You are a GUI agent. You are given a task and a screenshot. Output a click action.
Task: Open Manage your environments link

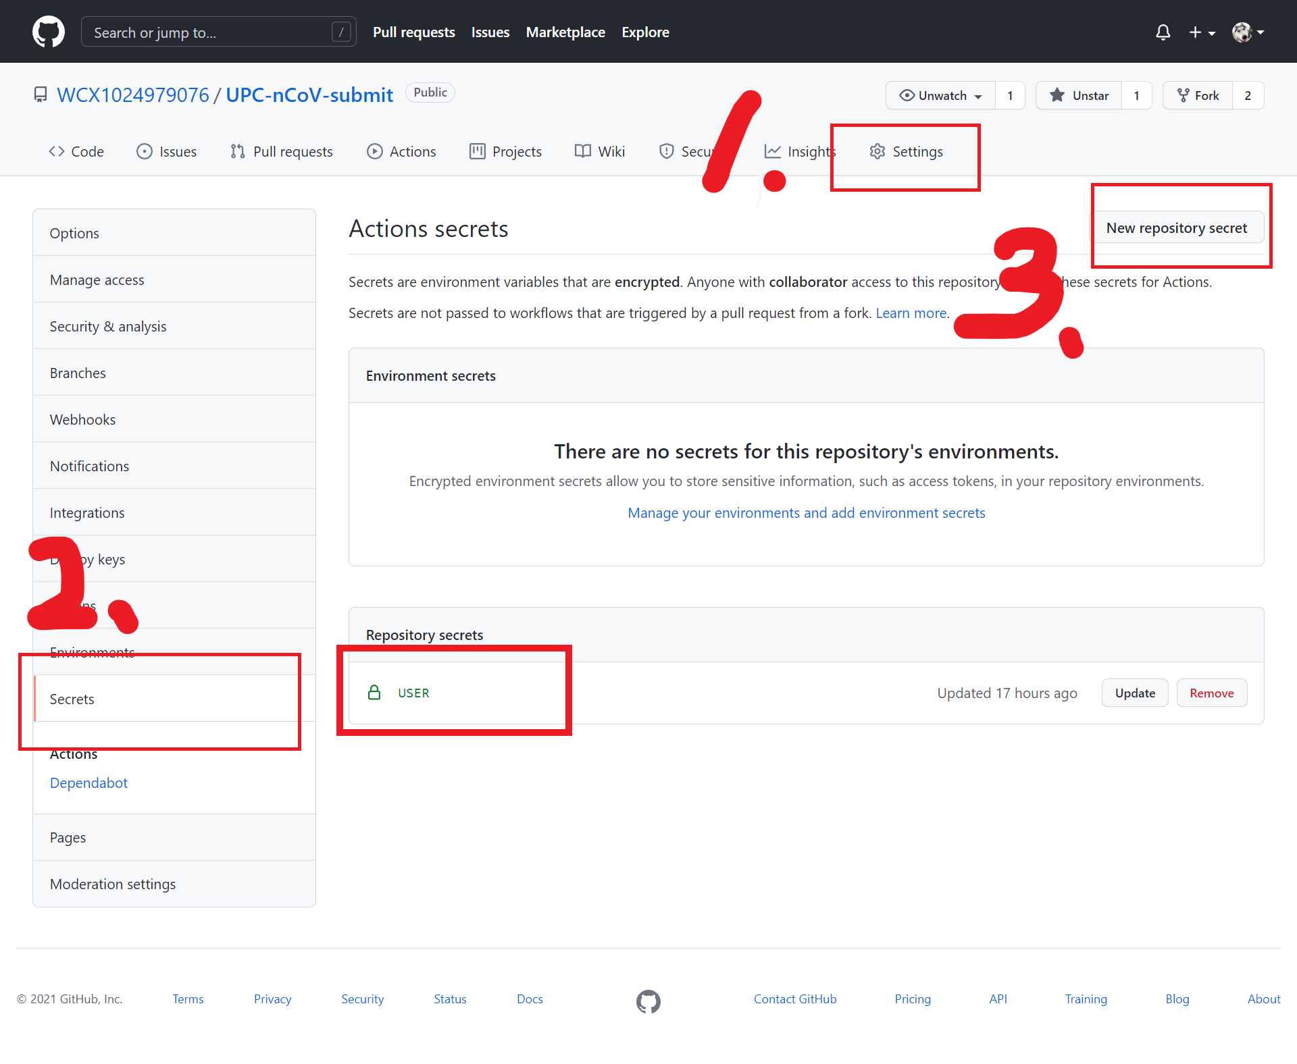click(806, 512)
